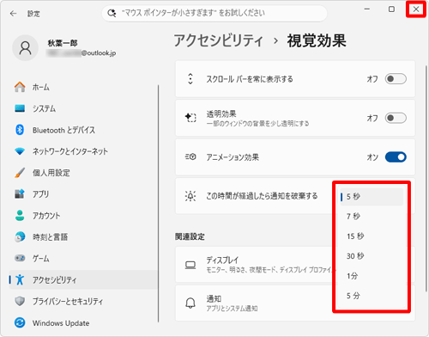Click the 通知 bell icon
Screen dimensions: 429x337
click(x=190, y=303)
